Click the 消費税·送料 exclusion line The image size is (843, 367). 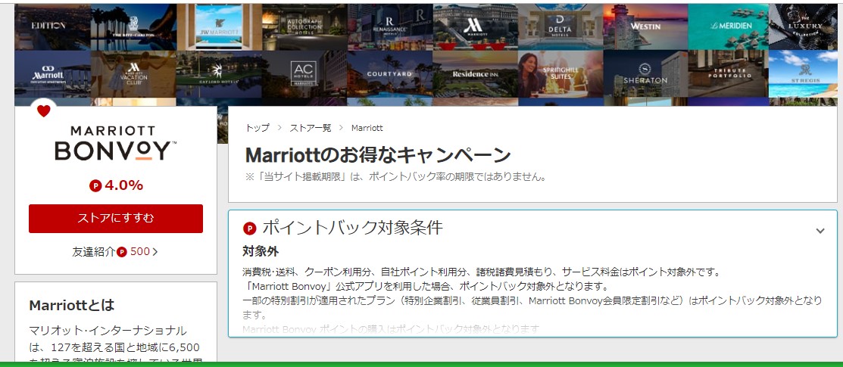click(x=481, y=272)
